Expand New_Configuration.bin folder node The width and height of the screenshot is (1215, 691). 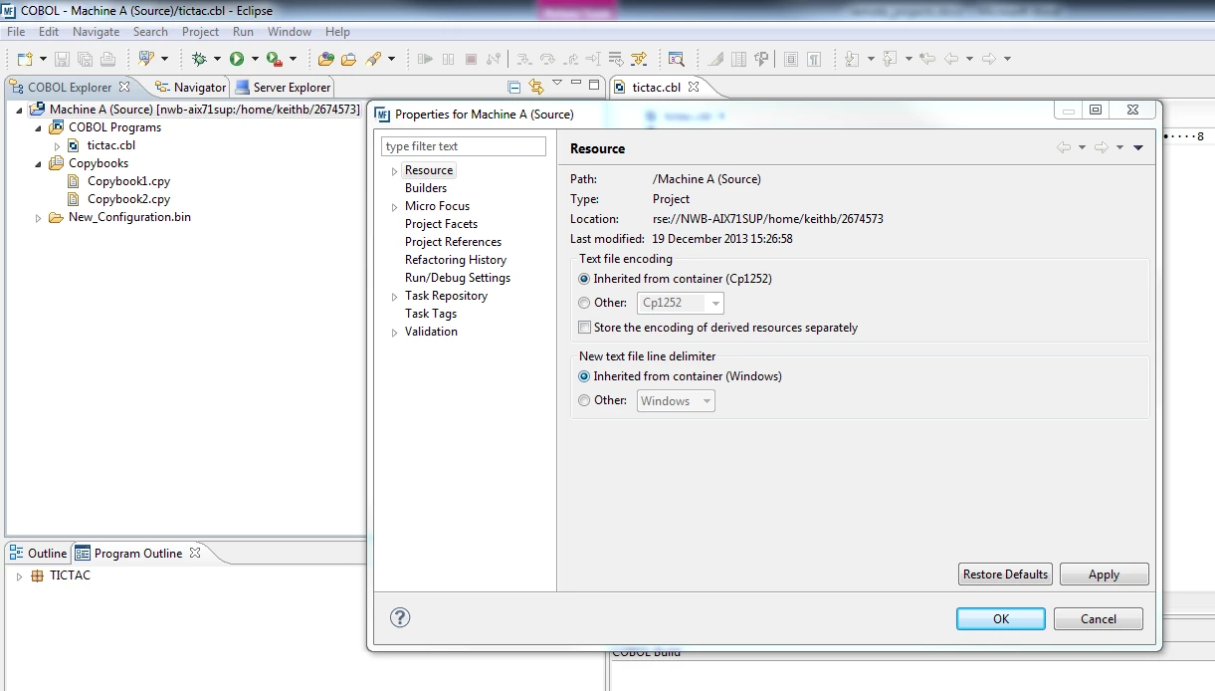pyautogui.click(x=39, y=218)
